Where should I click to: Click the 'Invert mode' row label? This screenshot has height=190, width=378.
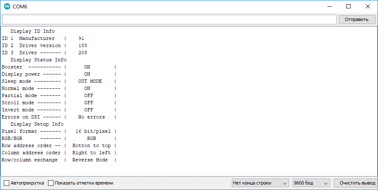tap(18, 110)
